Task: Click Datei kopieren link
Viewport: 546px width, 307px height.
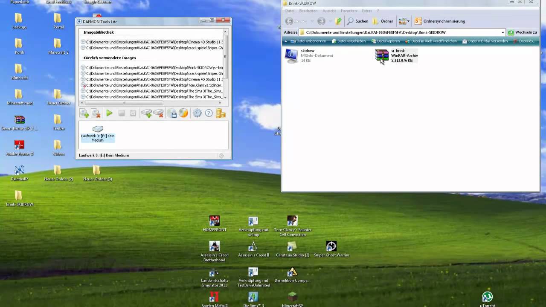Action: point(386,41)
